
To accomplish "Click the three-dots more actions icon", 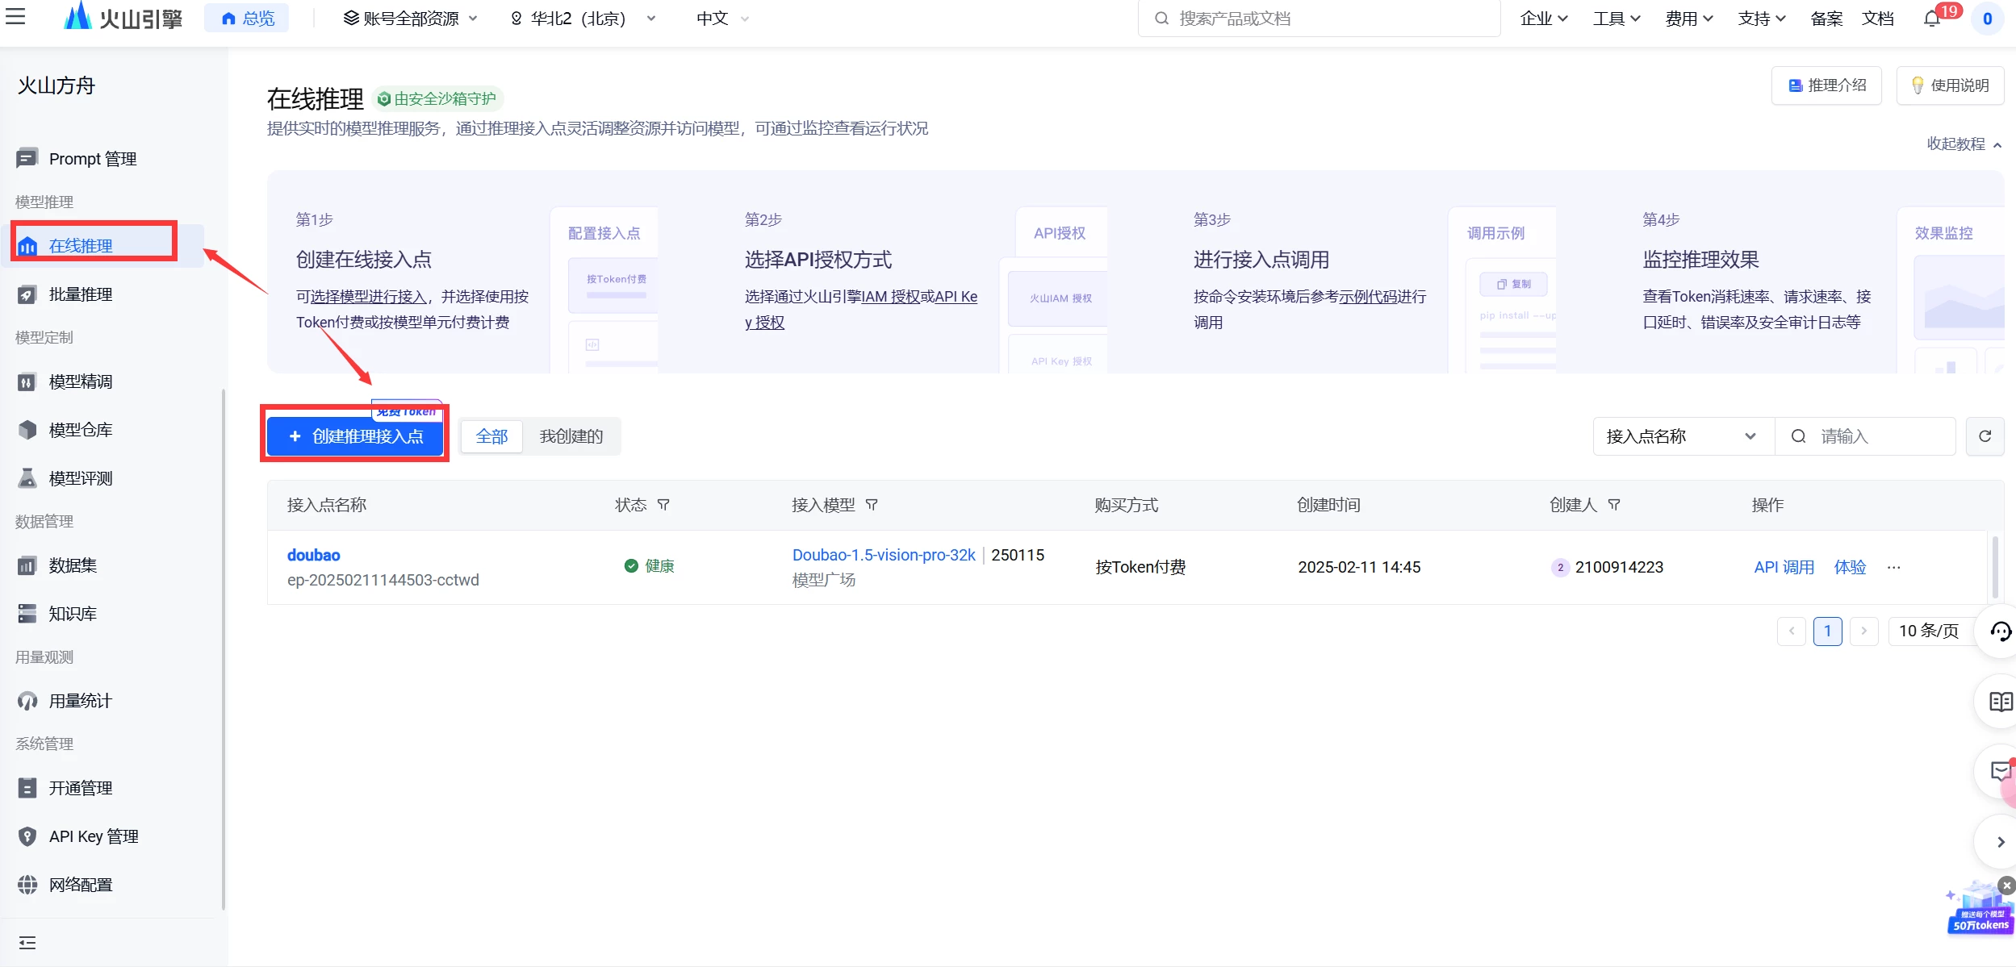I will (x=1894, y=567).
